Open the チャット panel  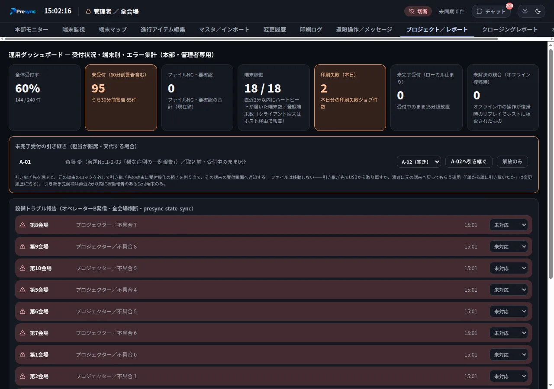click(x=491, y=11)
